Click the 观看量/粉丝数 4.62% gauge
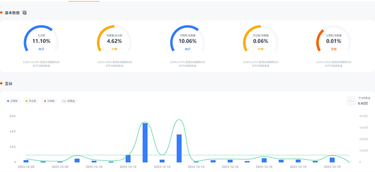Viewport: 375px width, 172px height. (x=114, y=38)
